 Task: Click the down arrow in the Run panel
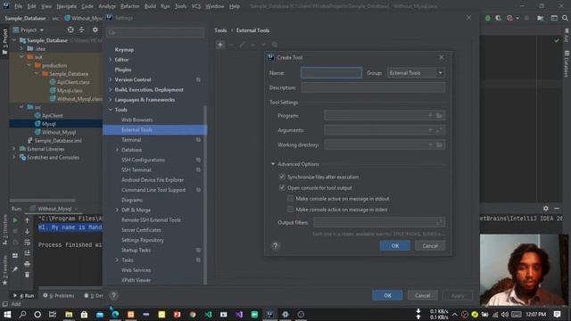[28, 231]
